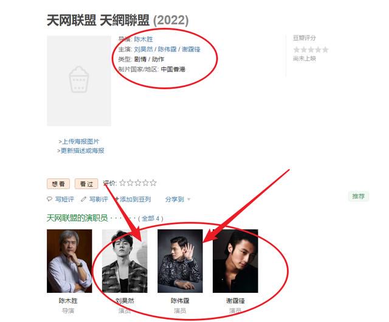Image resolution: width=389 pixels, height=322 pixels.
Task: Click 上传海报图片 link
Action: coord(80,142)
